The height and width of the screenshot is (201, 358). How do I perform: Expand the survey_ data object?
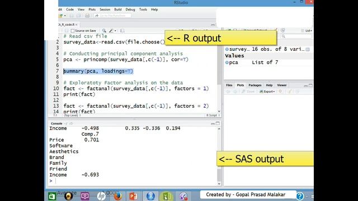pyautogui.click(x=227, y=49)
